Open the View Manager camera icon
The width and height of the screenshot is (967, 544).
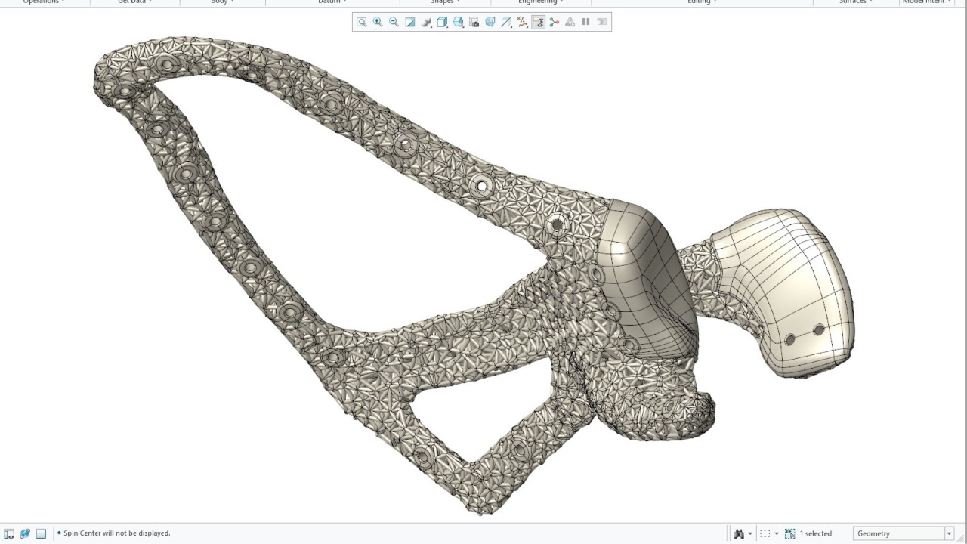[474, 22]
